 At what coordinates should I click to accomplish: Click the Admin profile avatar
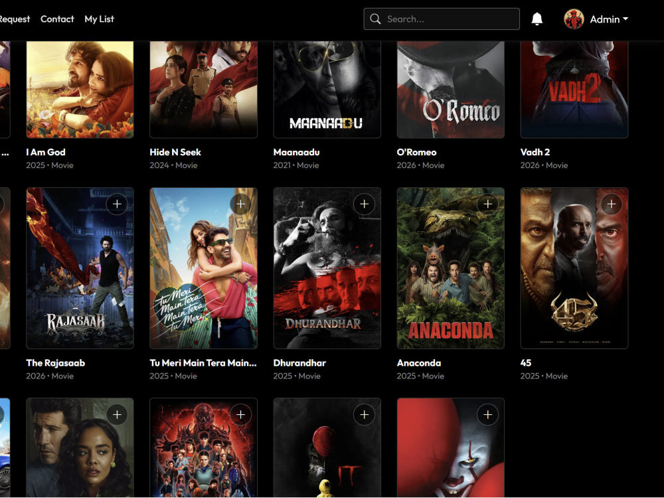tap(574, 19)
